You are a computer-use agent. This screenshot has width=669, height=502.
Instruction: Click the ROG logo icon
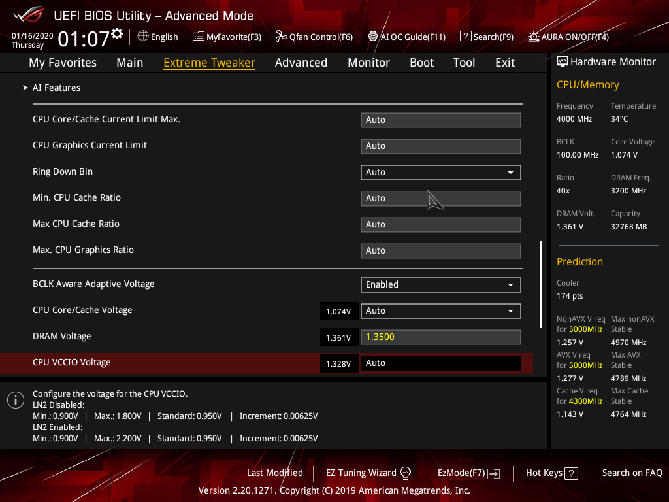(x=29, y=14)
